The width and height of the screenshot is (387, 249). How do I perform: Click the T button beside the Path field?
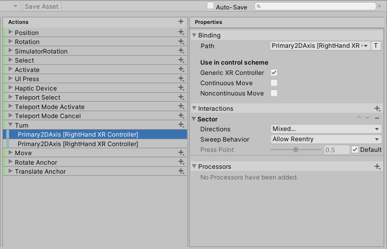click(x=376, y=46)
